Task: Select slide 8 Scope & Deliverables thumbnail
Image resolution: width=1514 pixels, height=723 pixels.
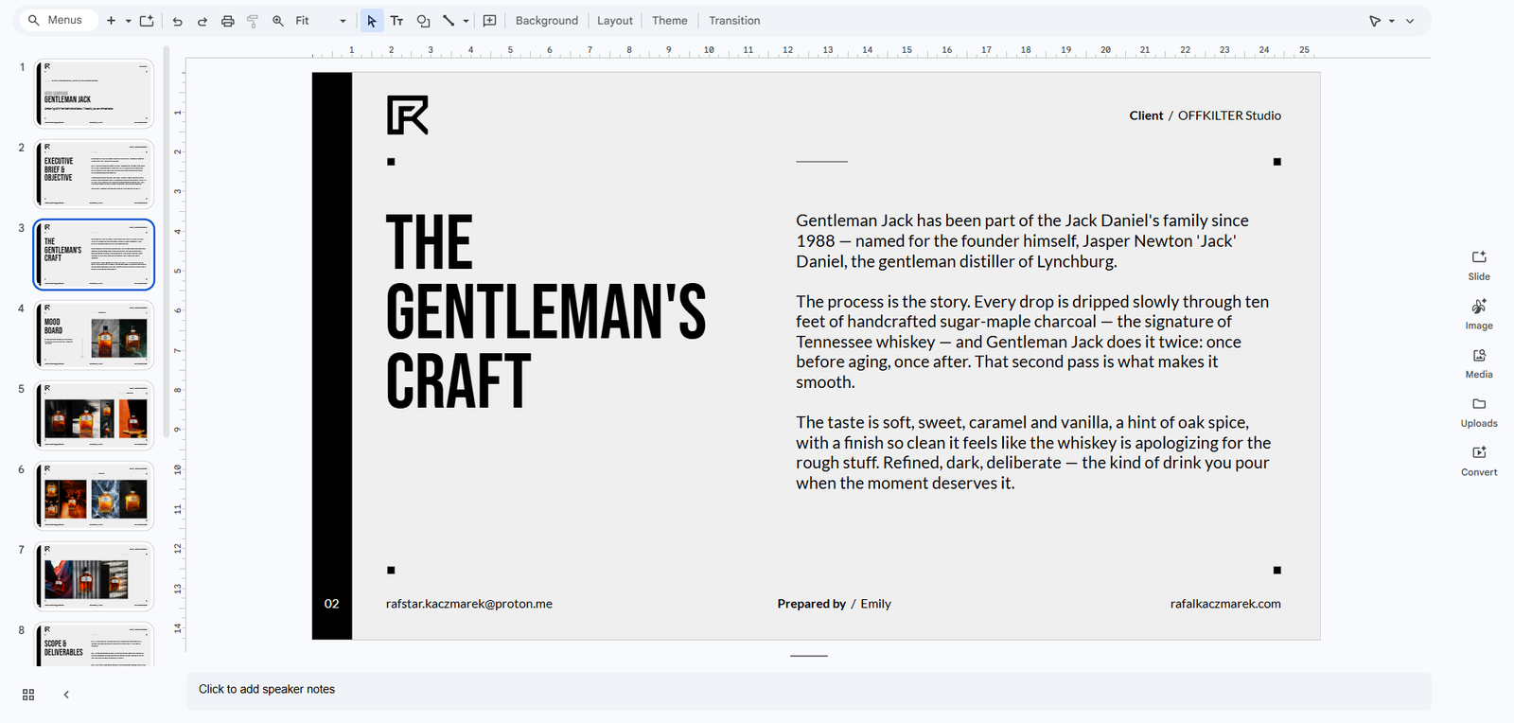Action: point(94,644)
